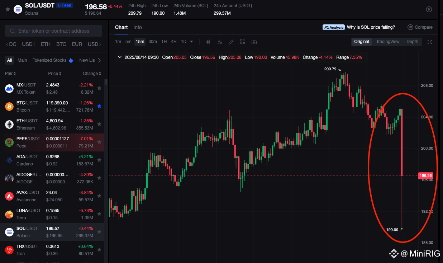
Task: Switch to TradingView chart mode
Action: click(387, 42)
